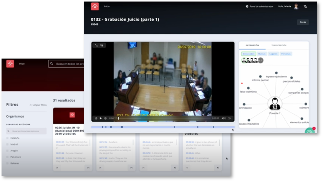The image size is (322, 181).
Task: Click picture-in-picture icon on video
Action: (102, 45)
